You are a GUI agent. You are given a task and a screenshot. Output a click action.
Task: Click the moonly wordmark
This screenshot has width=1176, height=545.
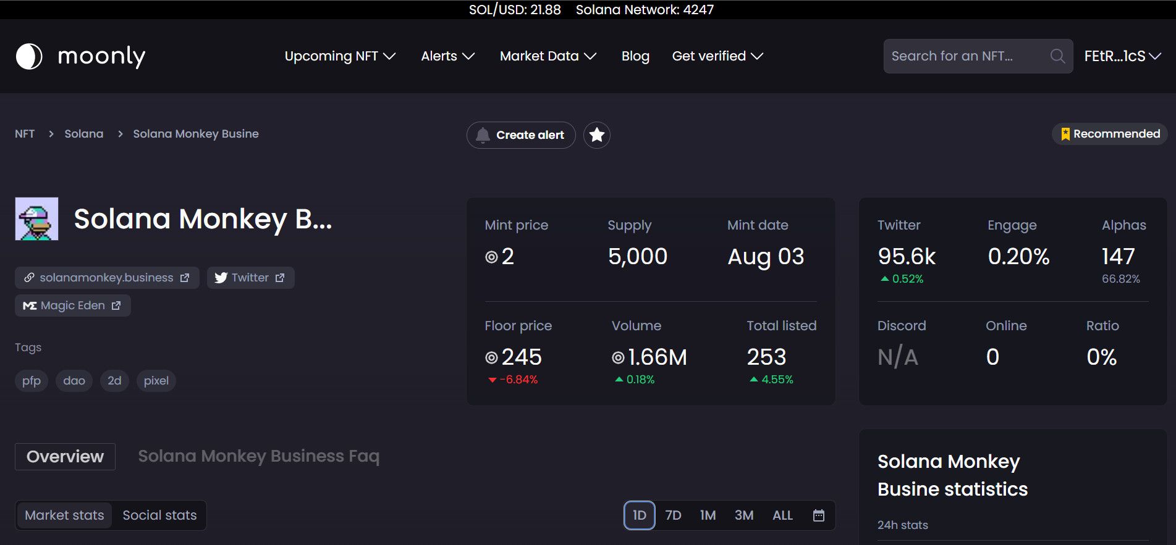[101, 56]
